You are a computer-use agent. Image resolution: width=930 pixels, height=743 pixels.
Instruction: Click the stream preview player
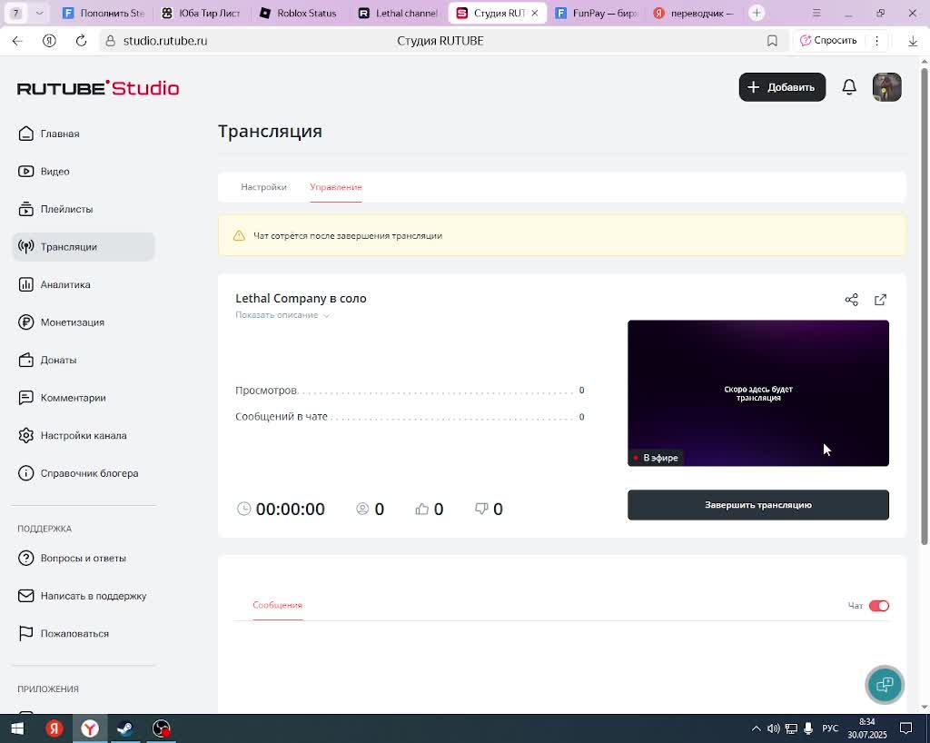click(758, 393)
